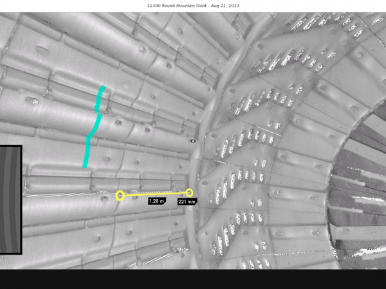This screenshot has height=289, width=386.
Task: Click the Round Mountain Gold scan title
Action: pos(193,6)
